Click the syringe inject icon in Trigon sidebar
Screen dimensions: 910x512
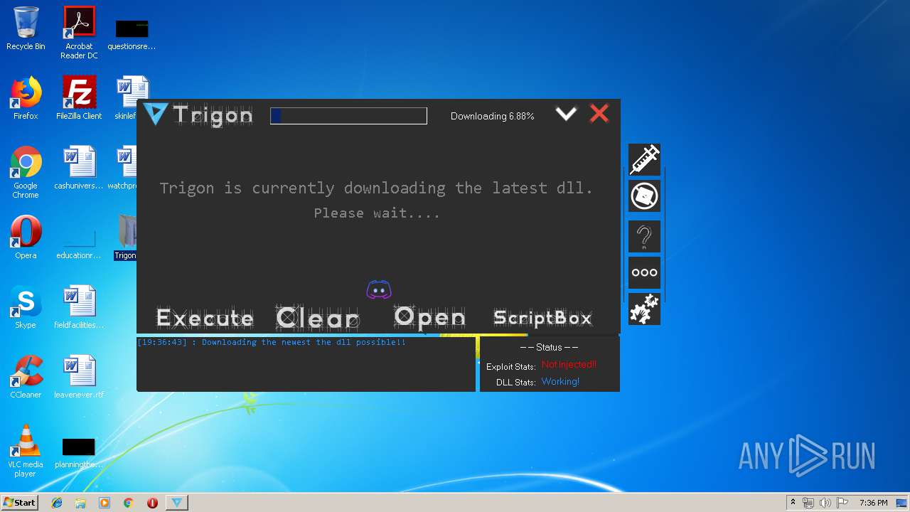coord(644,159)
